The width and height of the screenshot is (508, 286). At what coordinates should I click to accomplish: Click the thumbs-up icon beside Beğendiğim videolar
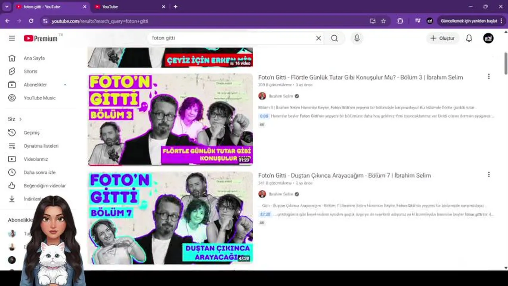click(12, 186)
